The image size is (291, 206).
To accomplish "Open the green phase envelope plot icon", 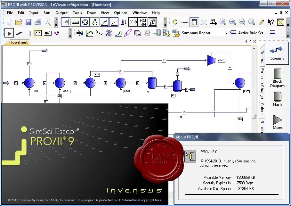I will 90,33.
